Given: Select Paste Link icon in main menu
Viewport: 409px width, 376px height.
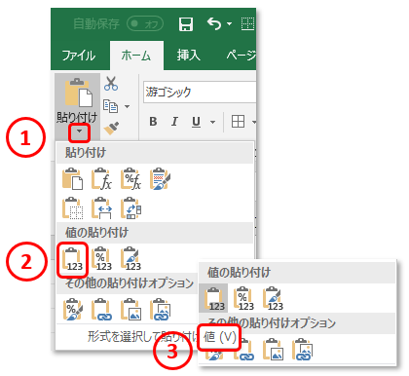Looking at the screenshot, I should click(101, 310).
